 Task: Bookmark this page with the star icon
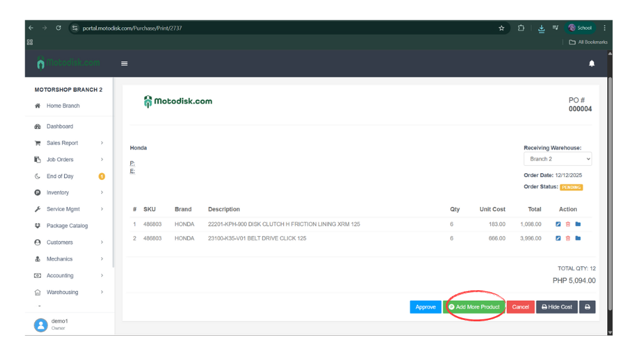501,28
